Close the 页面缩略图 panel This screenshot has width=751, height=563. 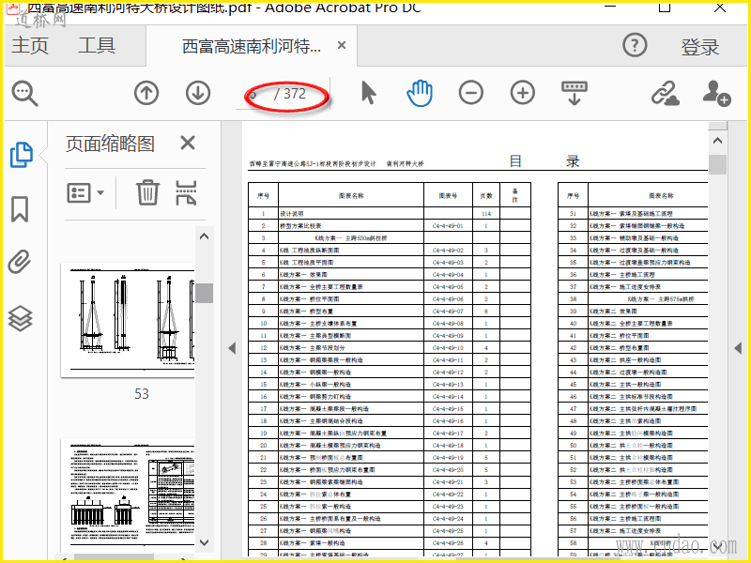[x=188, y=143]
